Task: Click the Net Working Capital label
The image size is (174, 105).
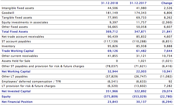Action: 17,71
